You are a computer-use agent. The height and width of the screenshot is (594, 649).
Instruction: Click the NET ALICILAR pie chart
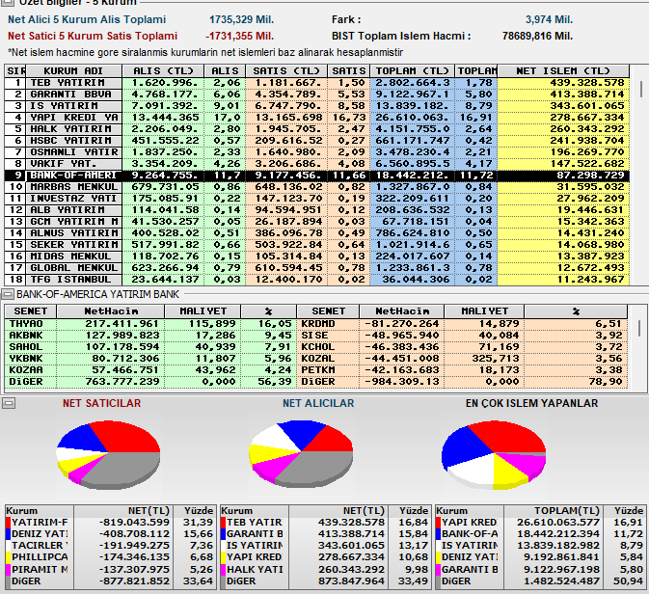point(301,453)
